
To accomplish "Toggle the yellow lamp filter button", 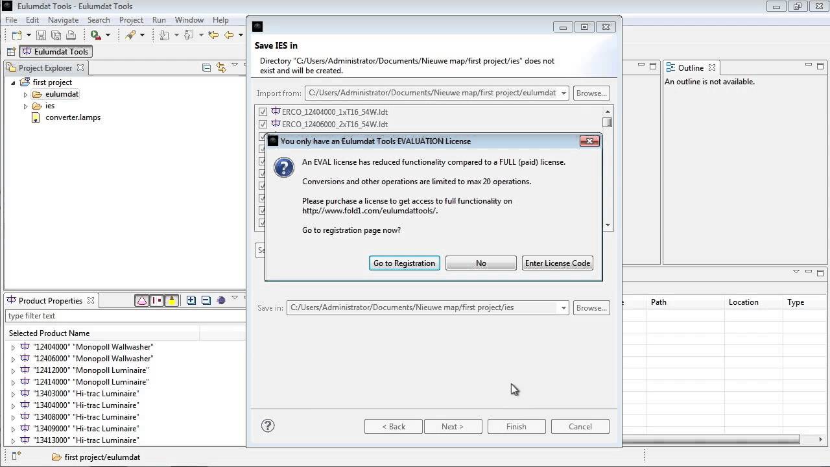I will tap(172, 300).
